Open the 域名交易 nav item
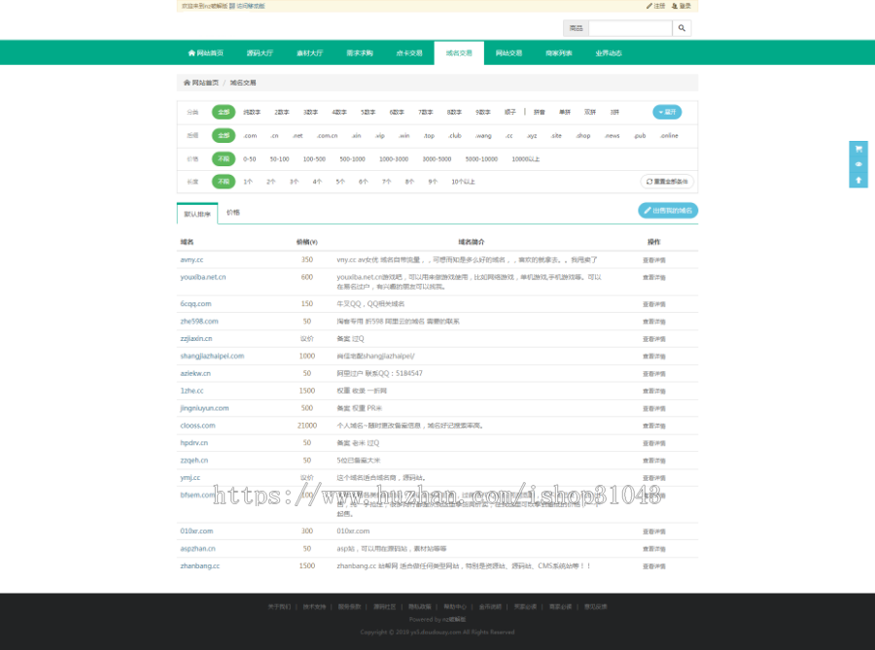This screenshot has width=875, height=650. pyautogui.click(x=459, y=53)
